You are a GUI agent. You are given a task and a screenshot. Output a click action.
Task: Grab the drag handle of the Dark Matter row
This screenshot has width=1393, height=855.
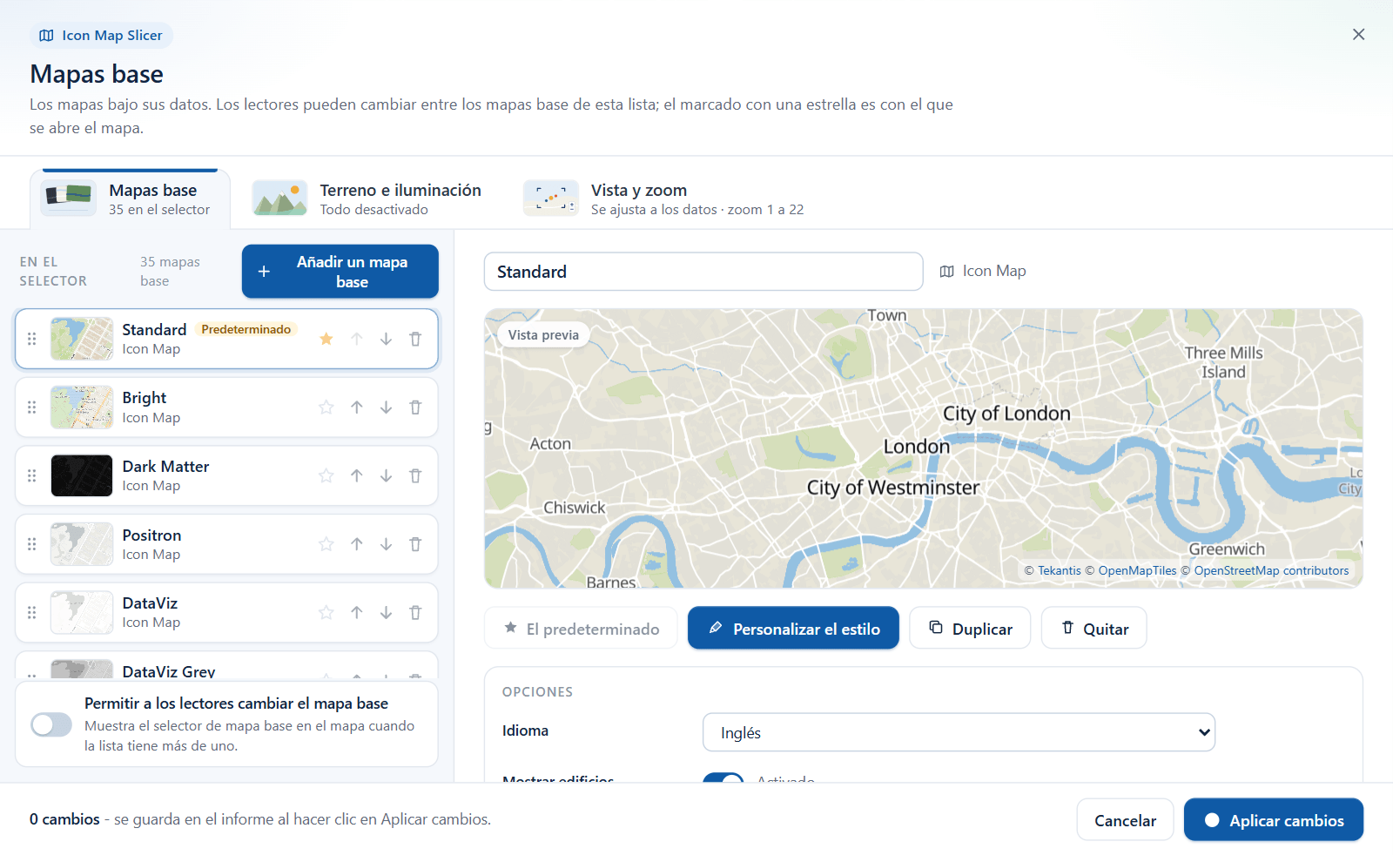point(32,475)
